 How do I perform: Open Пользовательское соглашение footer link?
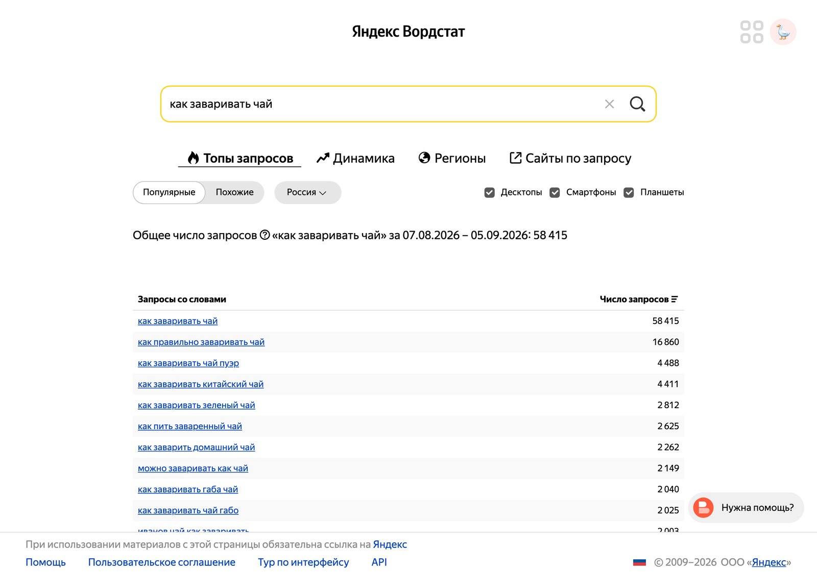point(162,562)
